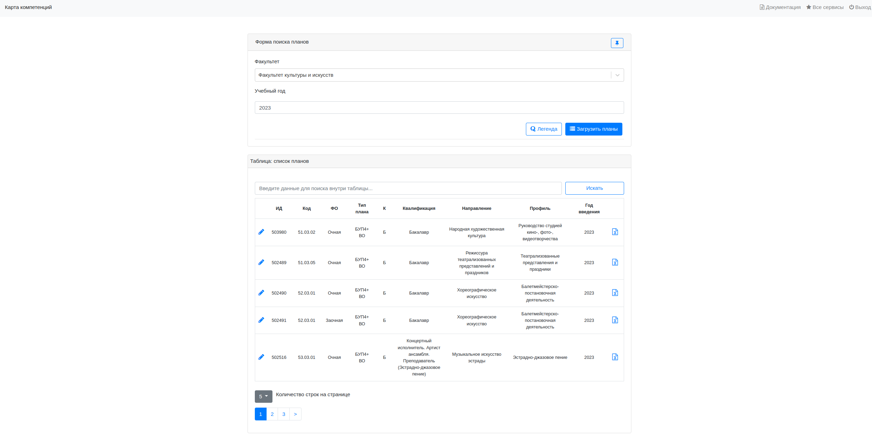Open the Документация link
872x437 pixels.
780,7
